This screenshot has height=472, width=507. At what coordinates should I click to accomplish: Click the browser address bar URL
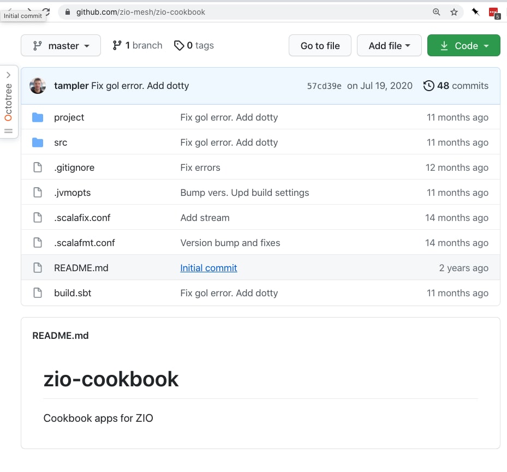pyautogui.click(x=141, y=12)
